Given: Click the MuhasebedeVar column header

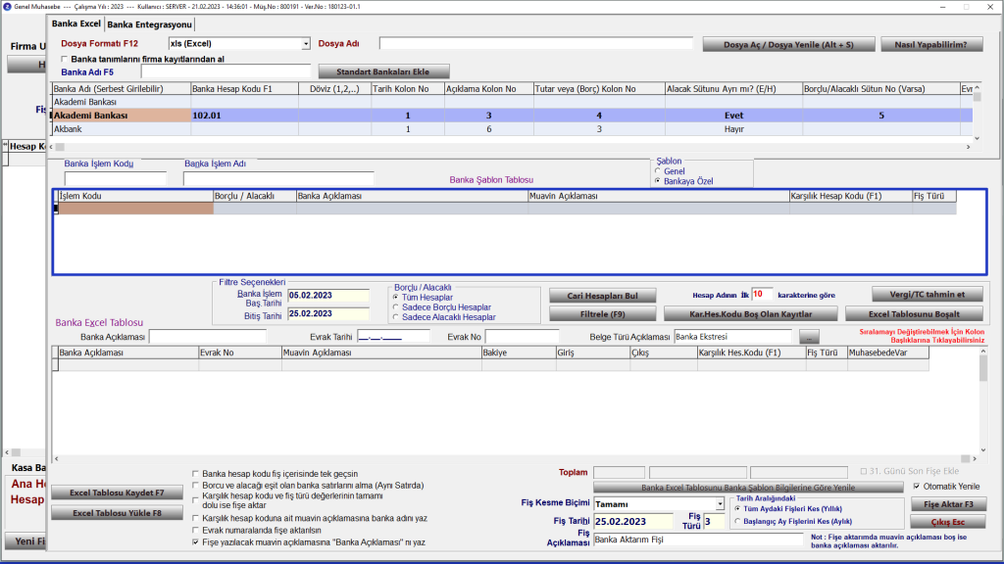Looking at the screenshot, I should point(888,352).
